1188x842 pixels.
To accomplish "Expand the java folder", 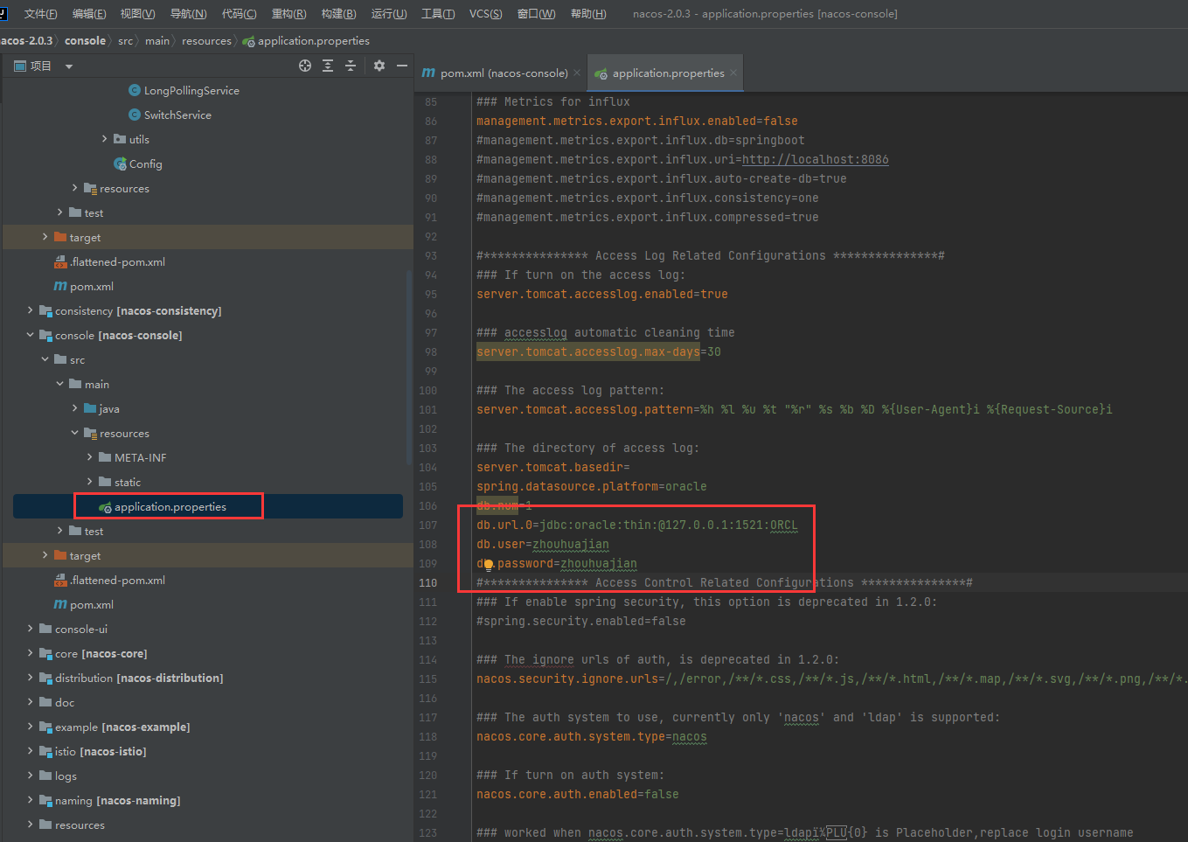I will click(75, 408).
